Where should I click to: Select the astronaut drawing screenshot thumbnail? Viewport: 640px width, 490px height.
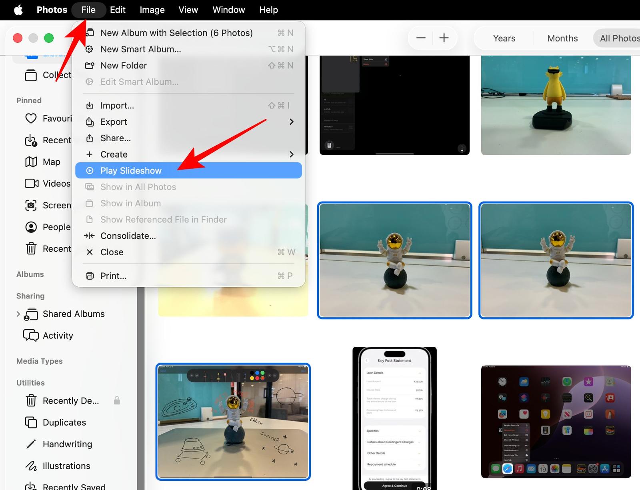pos(233,422)
